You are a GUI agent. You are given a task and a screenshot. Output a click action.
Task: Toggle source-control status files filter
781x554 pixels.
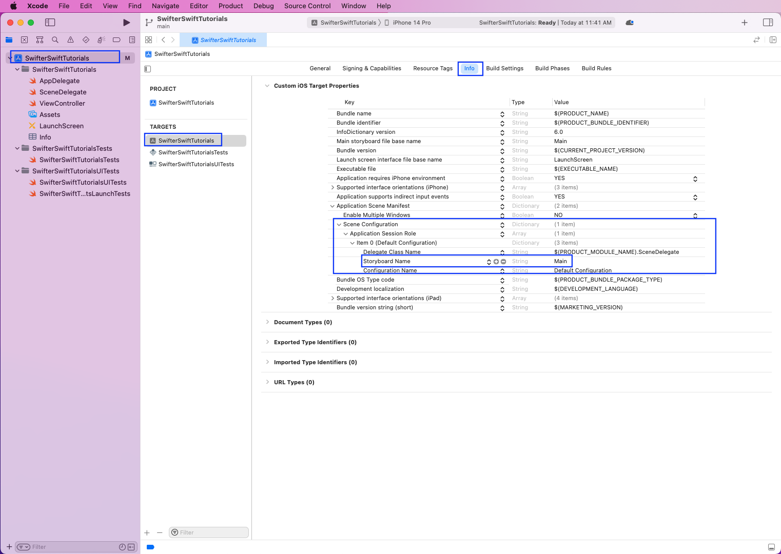tap(131, 547)
